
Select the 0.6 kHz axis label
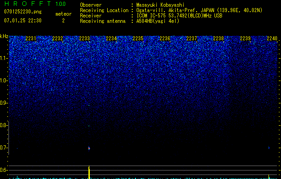pos(4,170)
